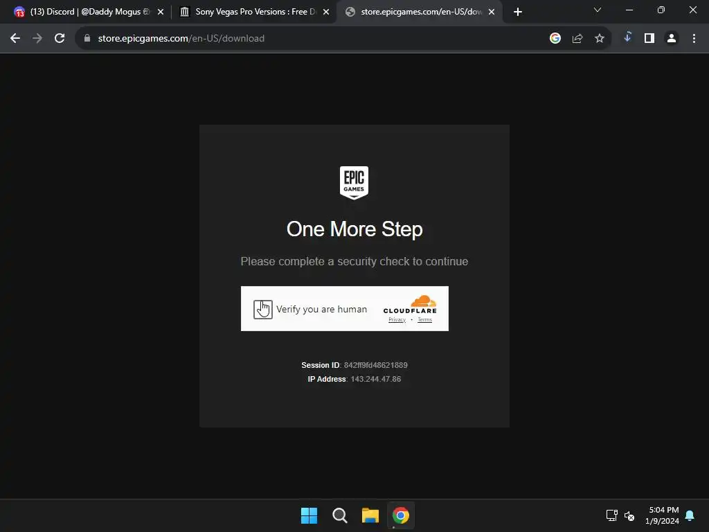Open Google icon in address bar
The image size is (709, 532).
(x=555, y=39)
